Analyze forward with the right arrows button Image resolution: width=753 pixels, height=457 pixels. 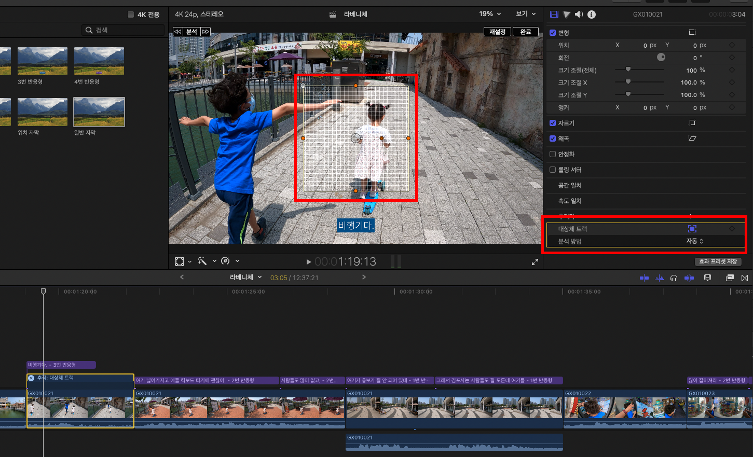pyautogui.click(x=206, y=32)
